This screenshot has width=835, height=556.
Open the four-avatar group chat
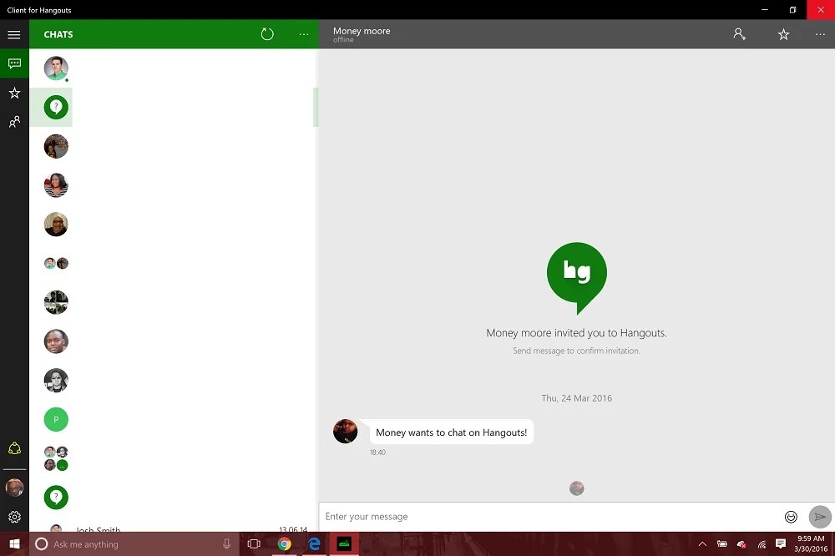coord(56,458)
